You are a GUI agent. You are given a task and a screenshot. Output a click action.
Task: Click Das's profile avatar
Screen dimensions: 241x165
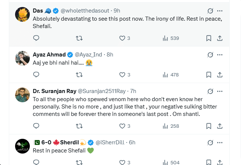22,14
